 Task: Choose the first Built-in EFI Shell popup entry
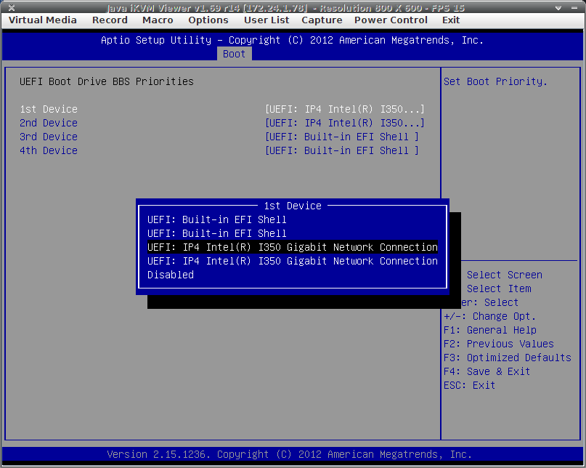(x=216, y=219)
